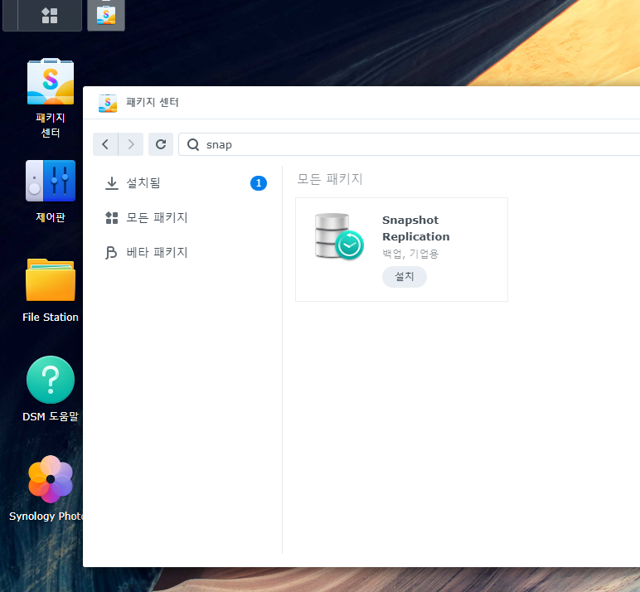Image resolution: width=640 pixels, height=592 pixels.
Task: Click the beta icon beside 베타 패키지
Action: click(x=111, y=253)
